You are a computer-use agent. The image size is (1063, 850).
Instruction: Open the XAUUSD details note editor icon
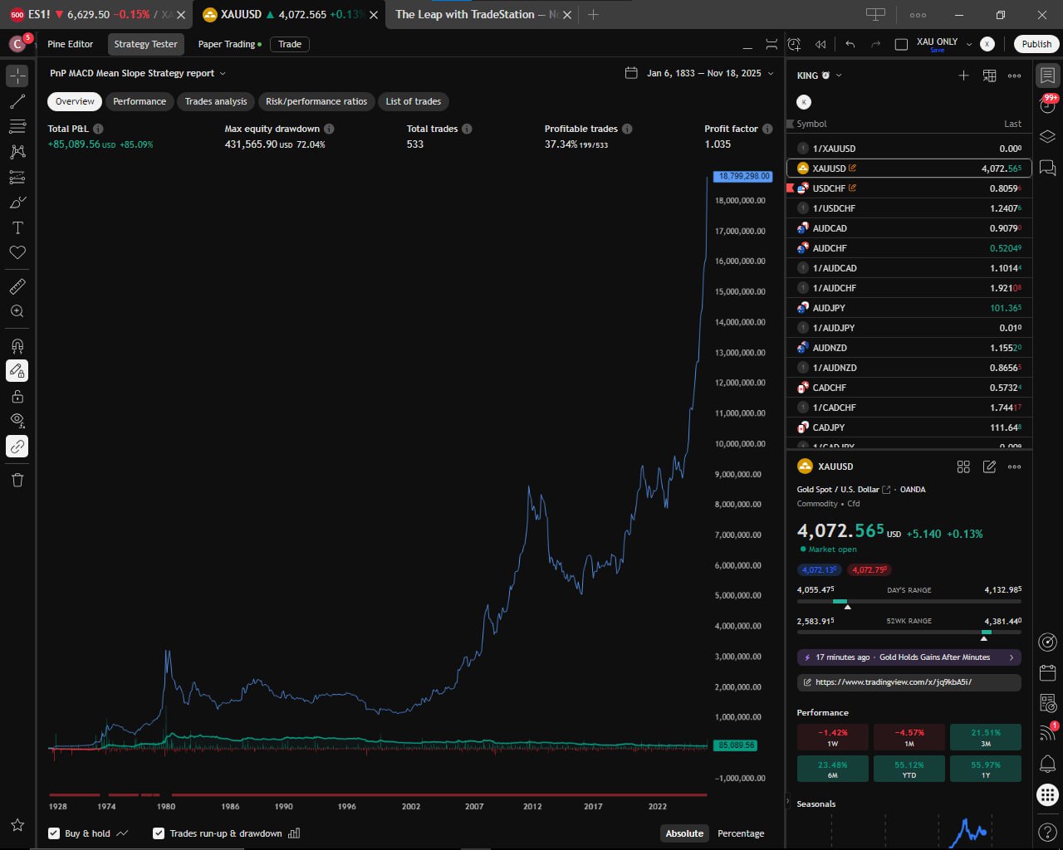pyautogui.click(x=989, y=467)
